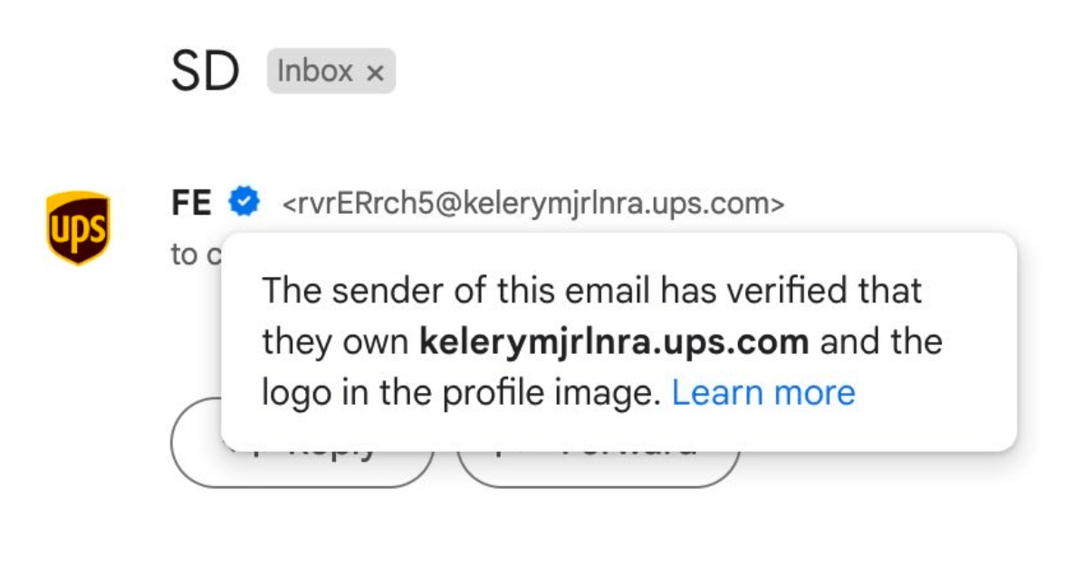
Task: Click the blue verified checkmark badge
Action: pyautogui.click(x=244, y=201)
